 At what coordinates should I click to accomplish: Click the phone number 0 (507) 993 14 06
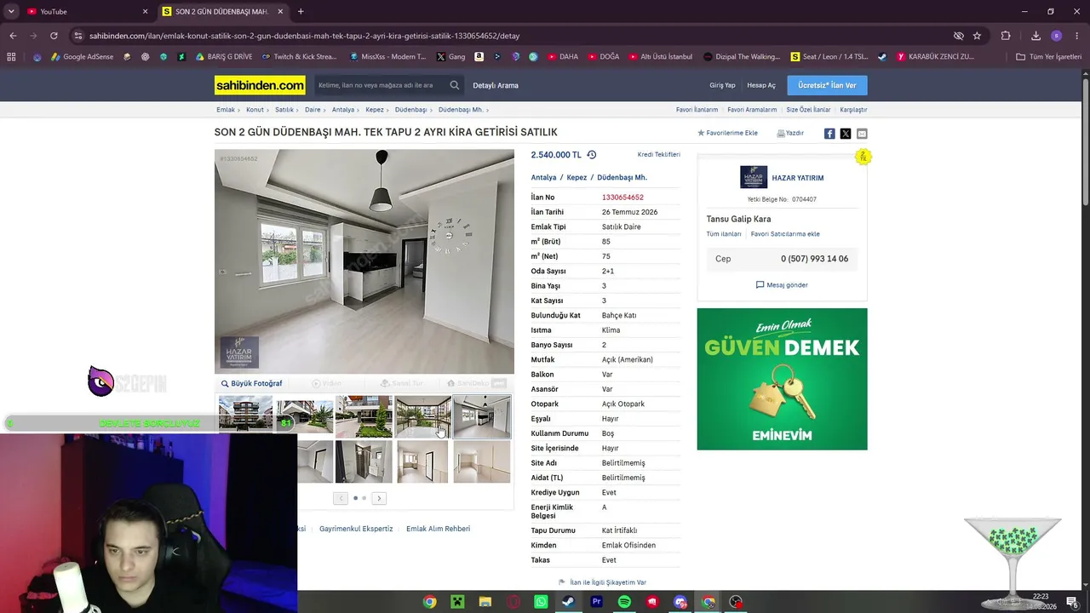coord(814,259)
